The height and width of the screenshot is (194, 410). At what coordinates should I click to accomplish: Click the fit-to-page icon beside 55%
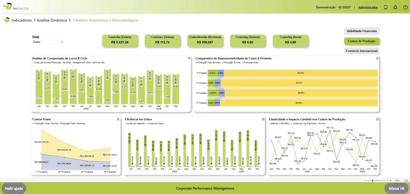pyautogui.click(x=406, y=181)
